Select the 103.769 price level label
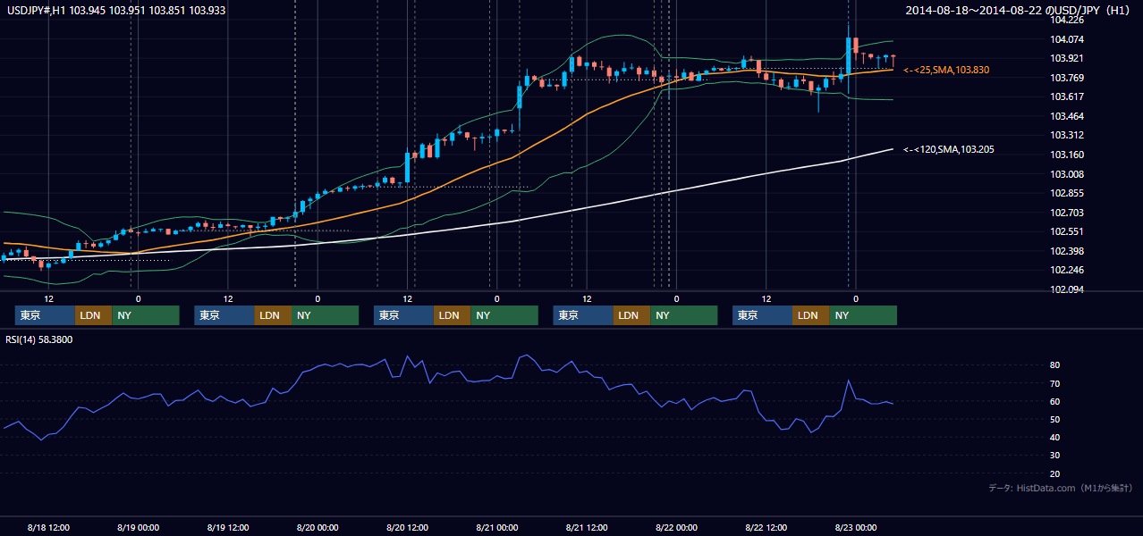 coord(1067,78)
